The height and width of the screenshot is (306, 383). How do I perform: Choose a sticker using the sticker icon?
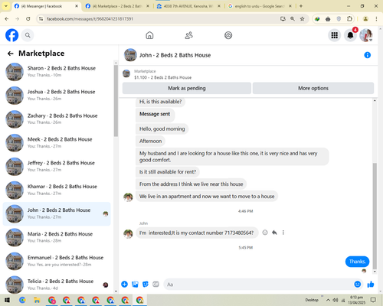146,284
